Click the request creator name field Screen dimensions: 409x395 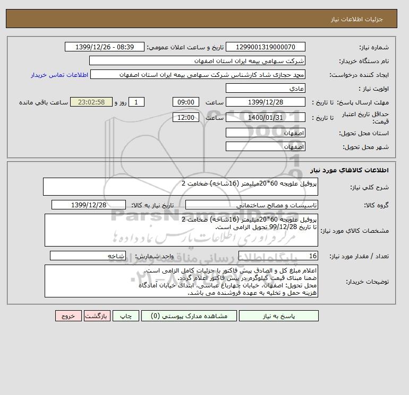[198, 74]
